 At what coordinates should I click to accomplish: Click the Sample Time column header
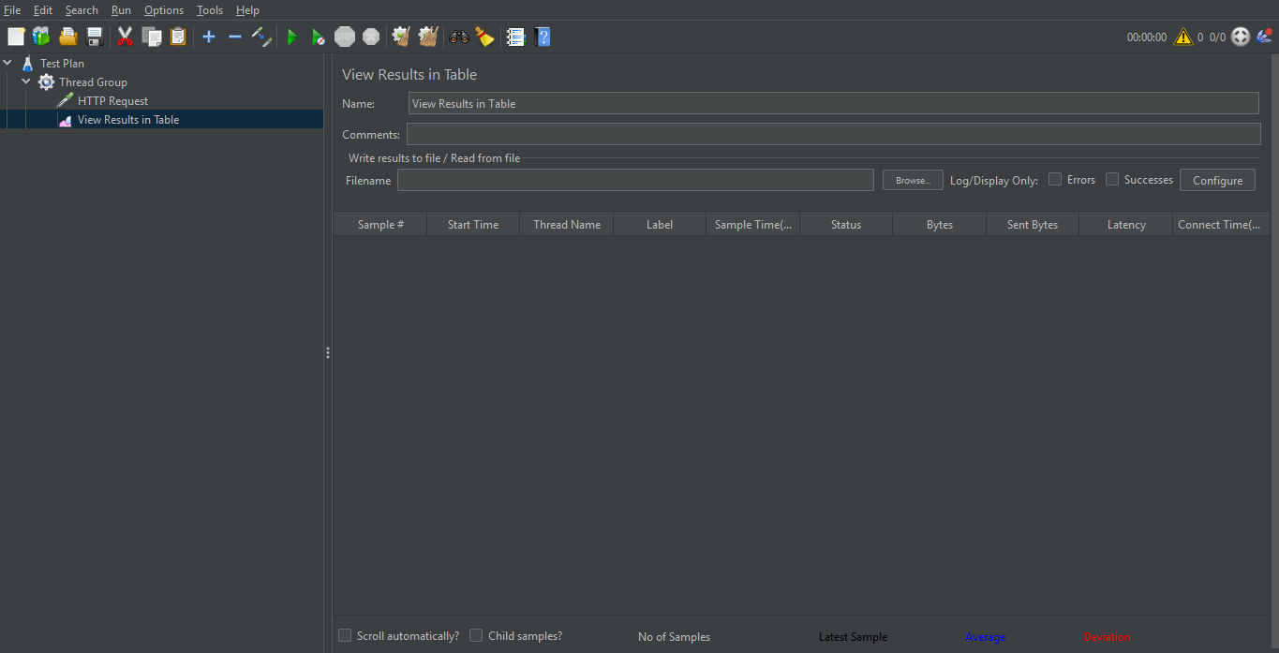(x=753, y=225)
